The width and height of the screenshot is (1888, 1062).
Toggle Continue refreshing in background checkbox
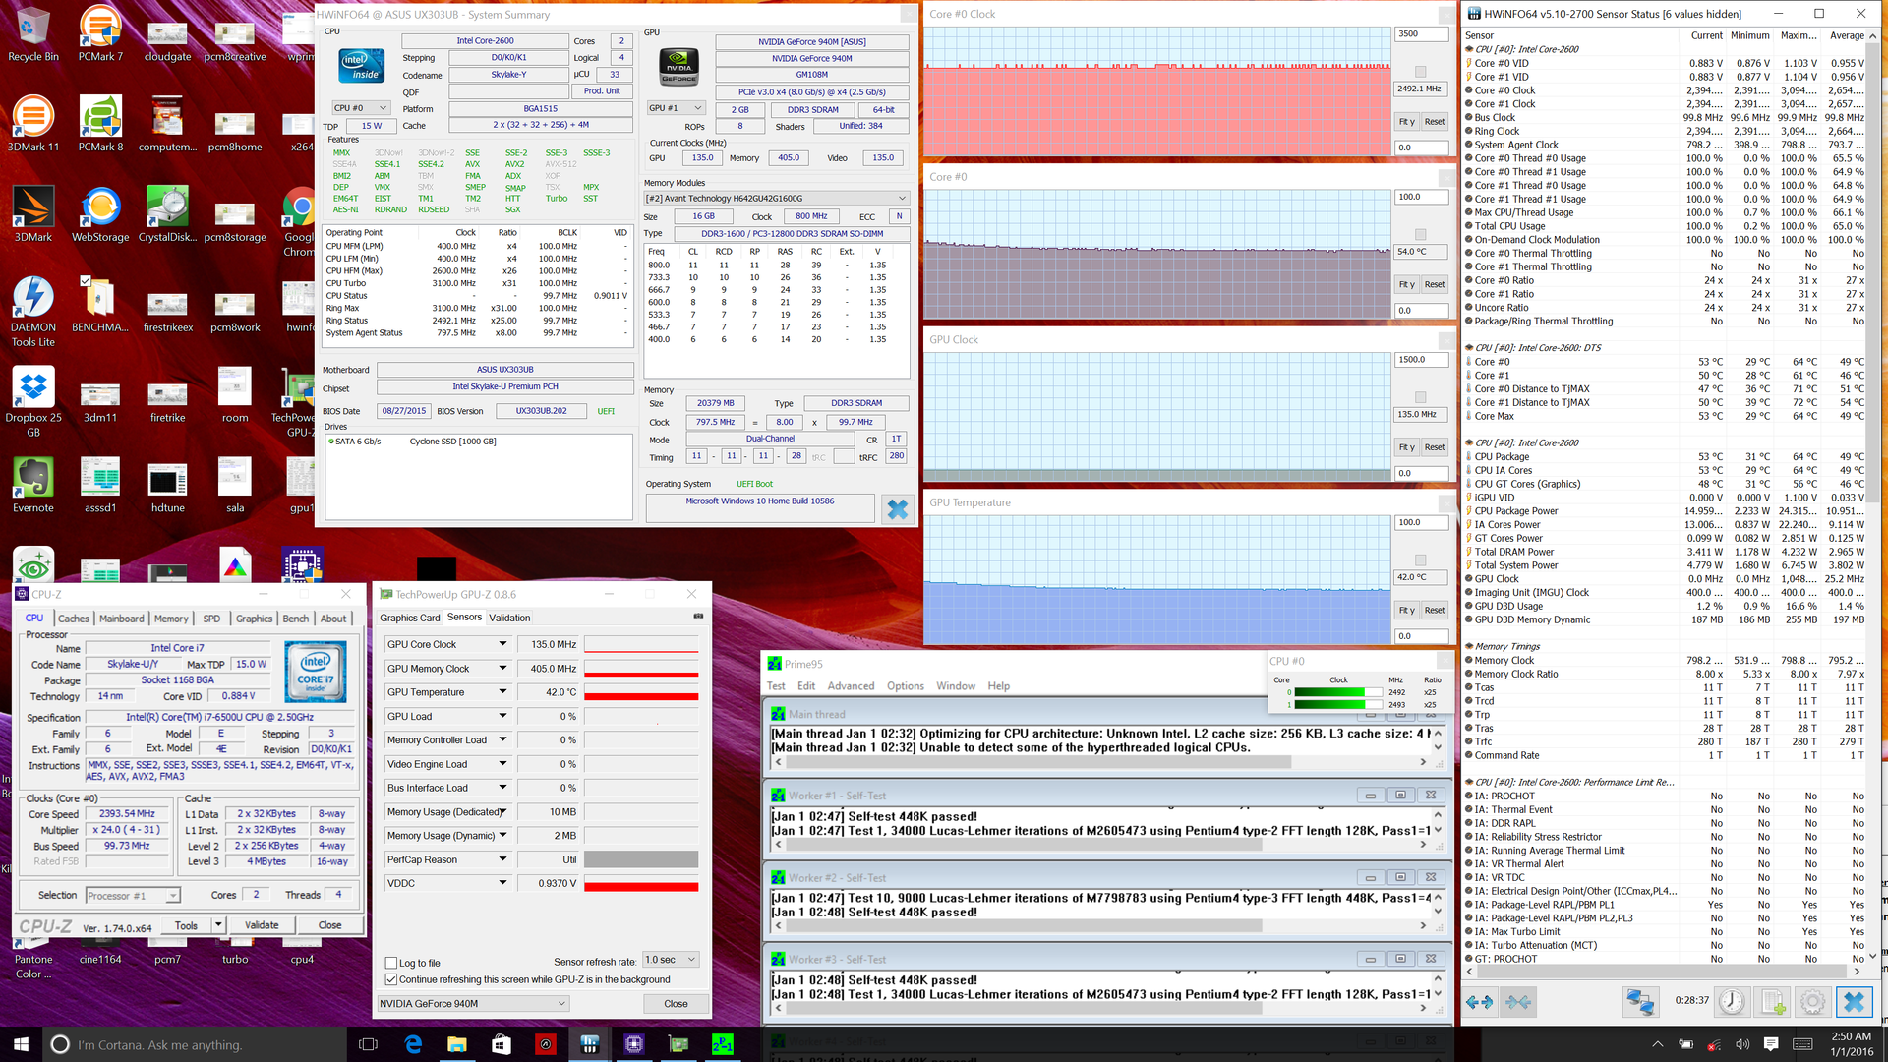(391, 979)
